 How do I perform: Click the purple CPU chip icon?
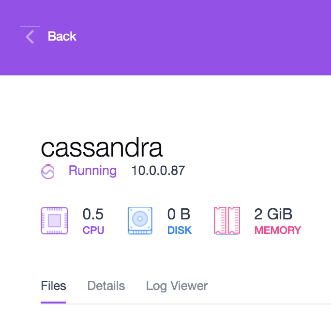point(54,221)
